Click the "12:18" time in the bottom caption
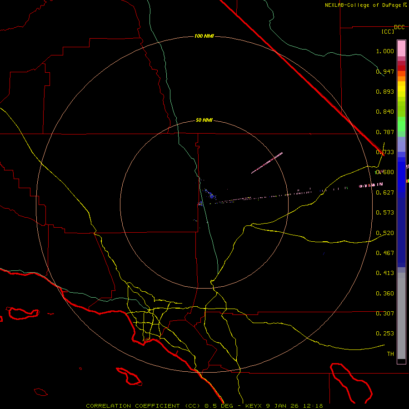This screenshot has height=409, width=409. coord(313,406)
